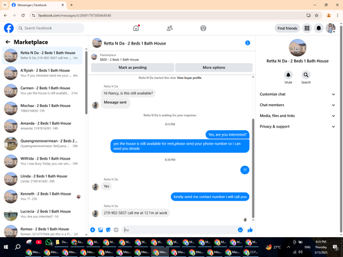343x257 pixels.
Task: Open Chrome three-dot menu
Action: pyautogui.click(x=338, y=15)
